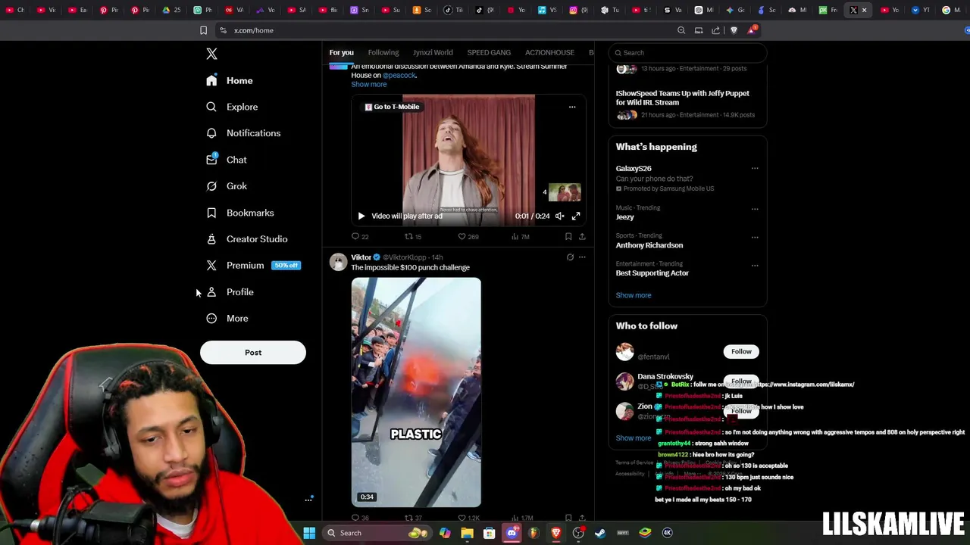Reply to the post with 22 replies

[x=360, y=237]
